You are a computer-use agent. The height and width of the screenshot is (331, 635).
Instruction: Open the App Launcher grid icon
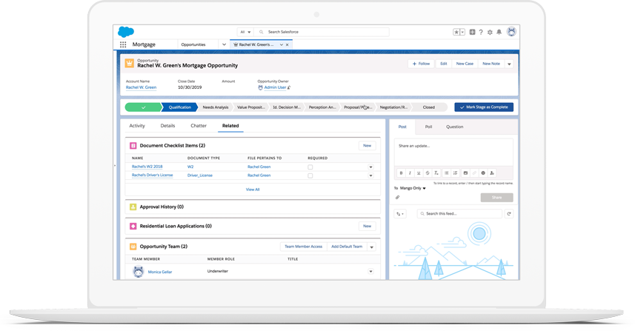[123, 44]
